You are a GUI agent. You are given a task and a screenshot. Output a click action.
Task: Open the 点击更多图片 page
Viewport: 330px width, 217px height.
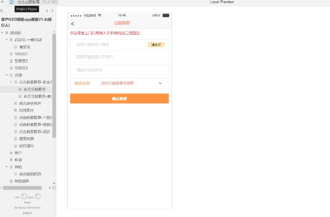30,104
